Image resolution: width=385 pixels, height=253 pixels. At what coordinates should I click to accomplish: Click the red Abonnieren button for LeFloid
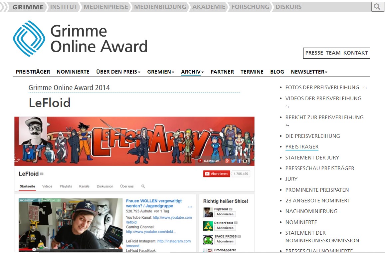pyautogui.click(x=217, y=174)
